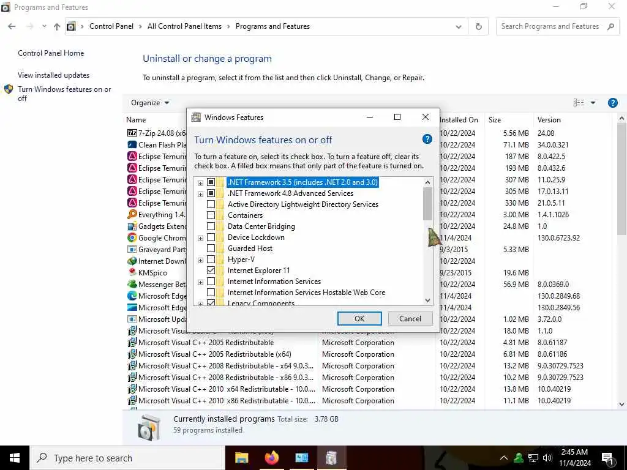Enable Data Center Bridging checkbox

(211, 226)
